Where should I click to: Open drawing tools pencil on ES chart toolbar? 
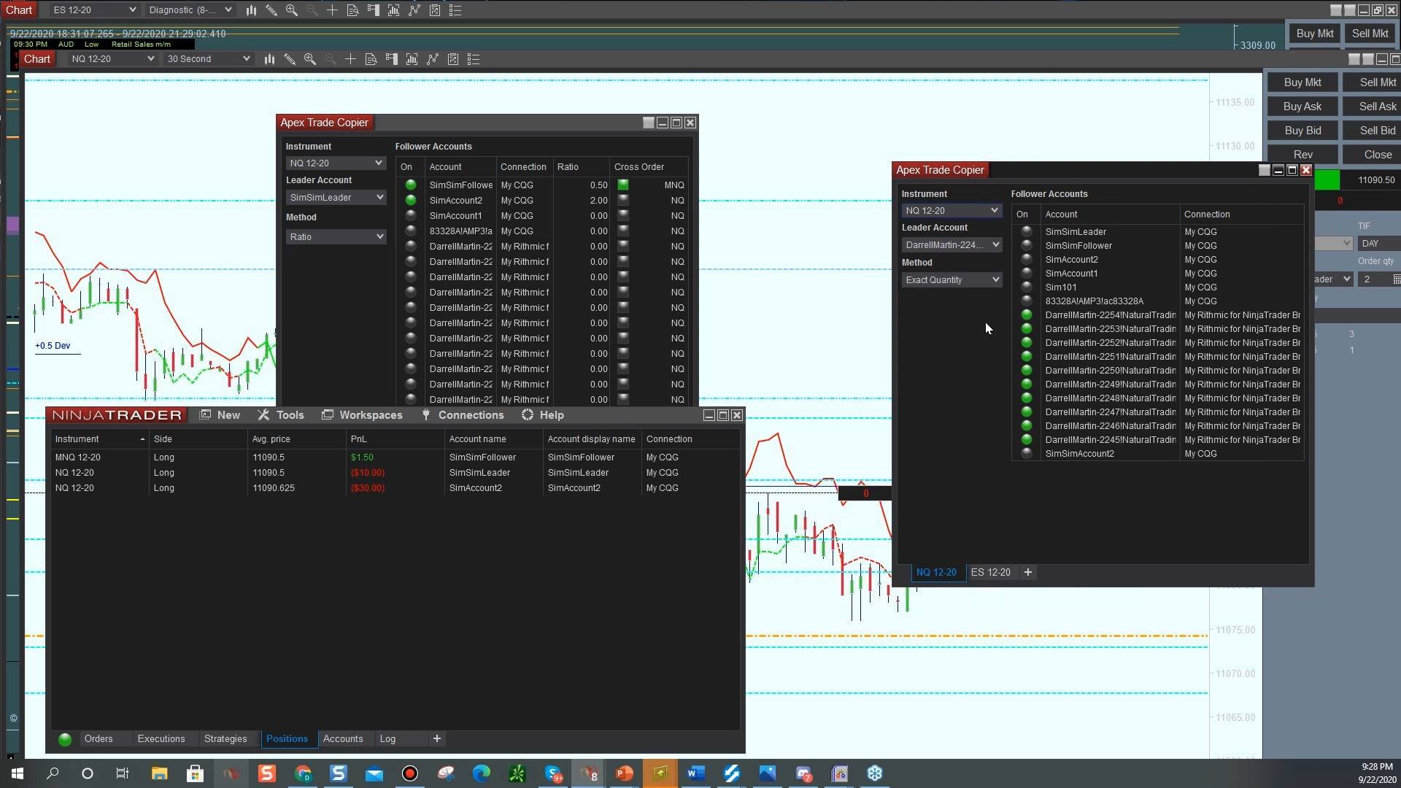pyautogui.click(x=271, y=10)
